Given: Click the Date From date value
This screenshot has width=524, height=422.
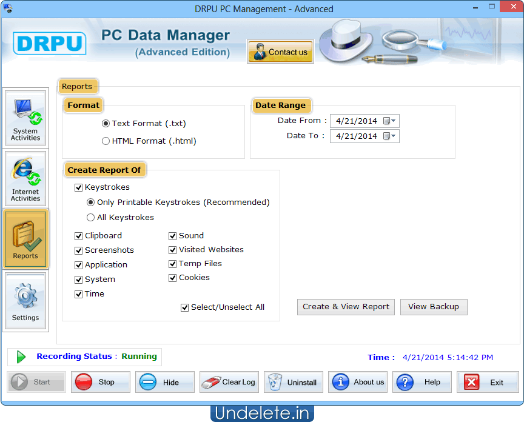Looking at the screenshot, I should tap(356, 121).
